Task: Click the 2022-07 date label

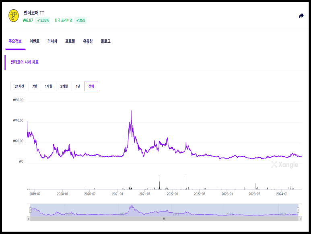Action: point(200,194)
